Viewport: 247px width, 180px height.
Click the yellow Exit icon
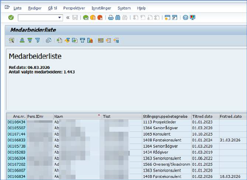(93, 17)
